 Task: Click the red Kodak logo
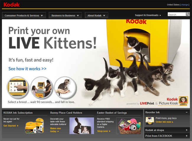click(12, 5)
